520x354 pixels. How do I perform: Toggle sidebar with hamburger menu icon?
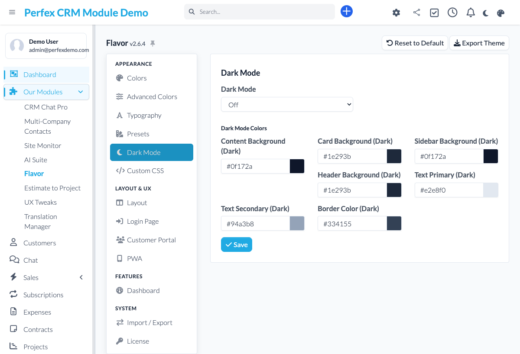[x=12, y=13]
